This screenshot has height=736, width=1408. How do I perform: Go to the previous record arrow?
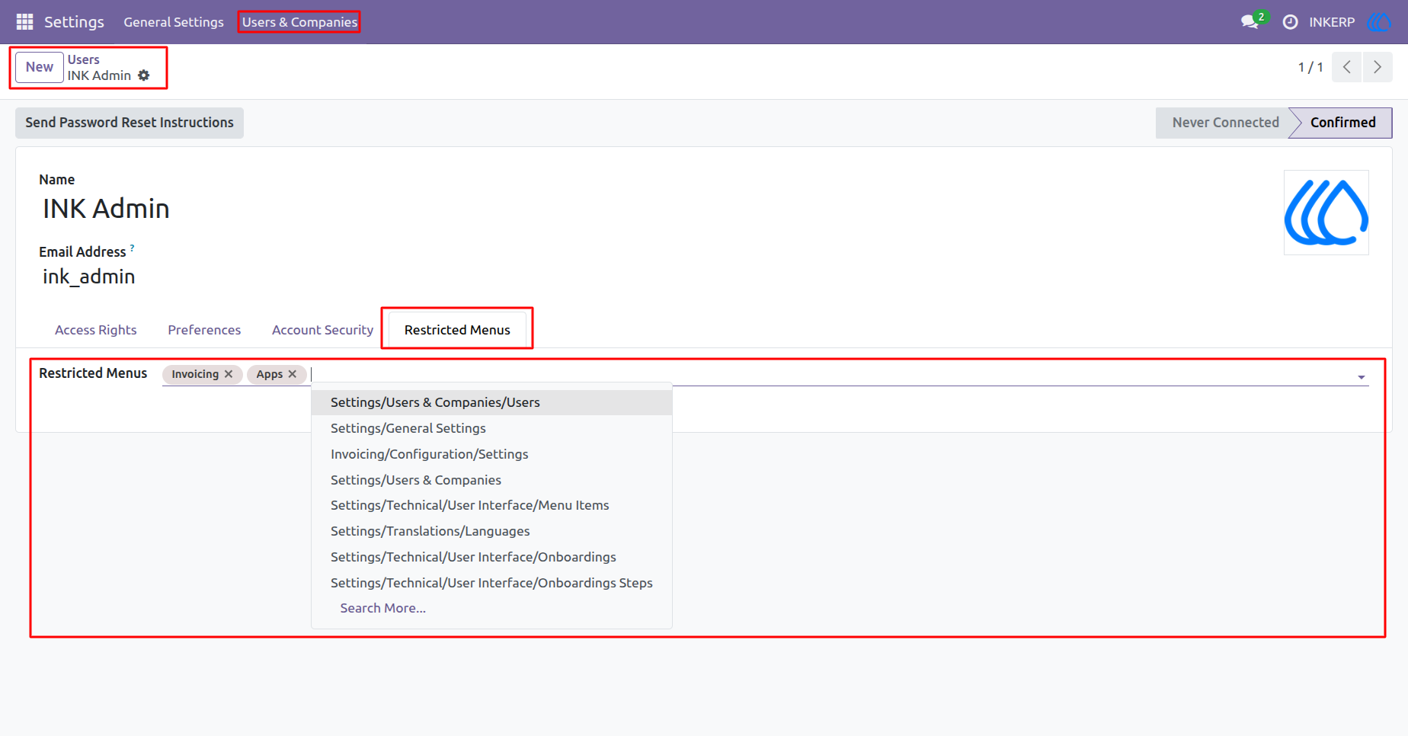[x=1346, y=67]
